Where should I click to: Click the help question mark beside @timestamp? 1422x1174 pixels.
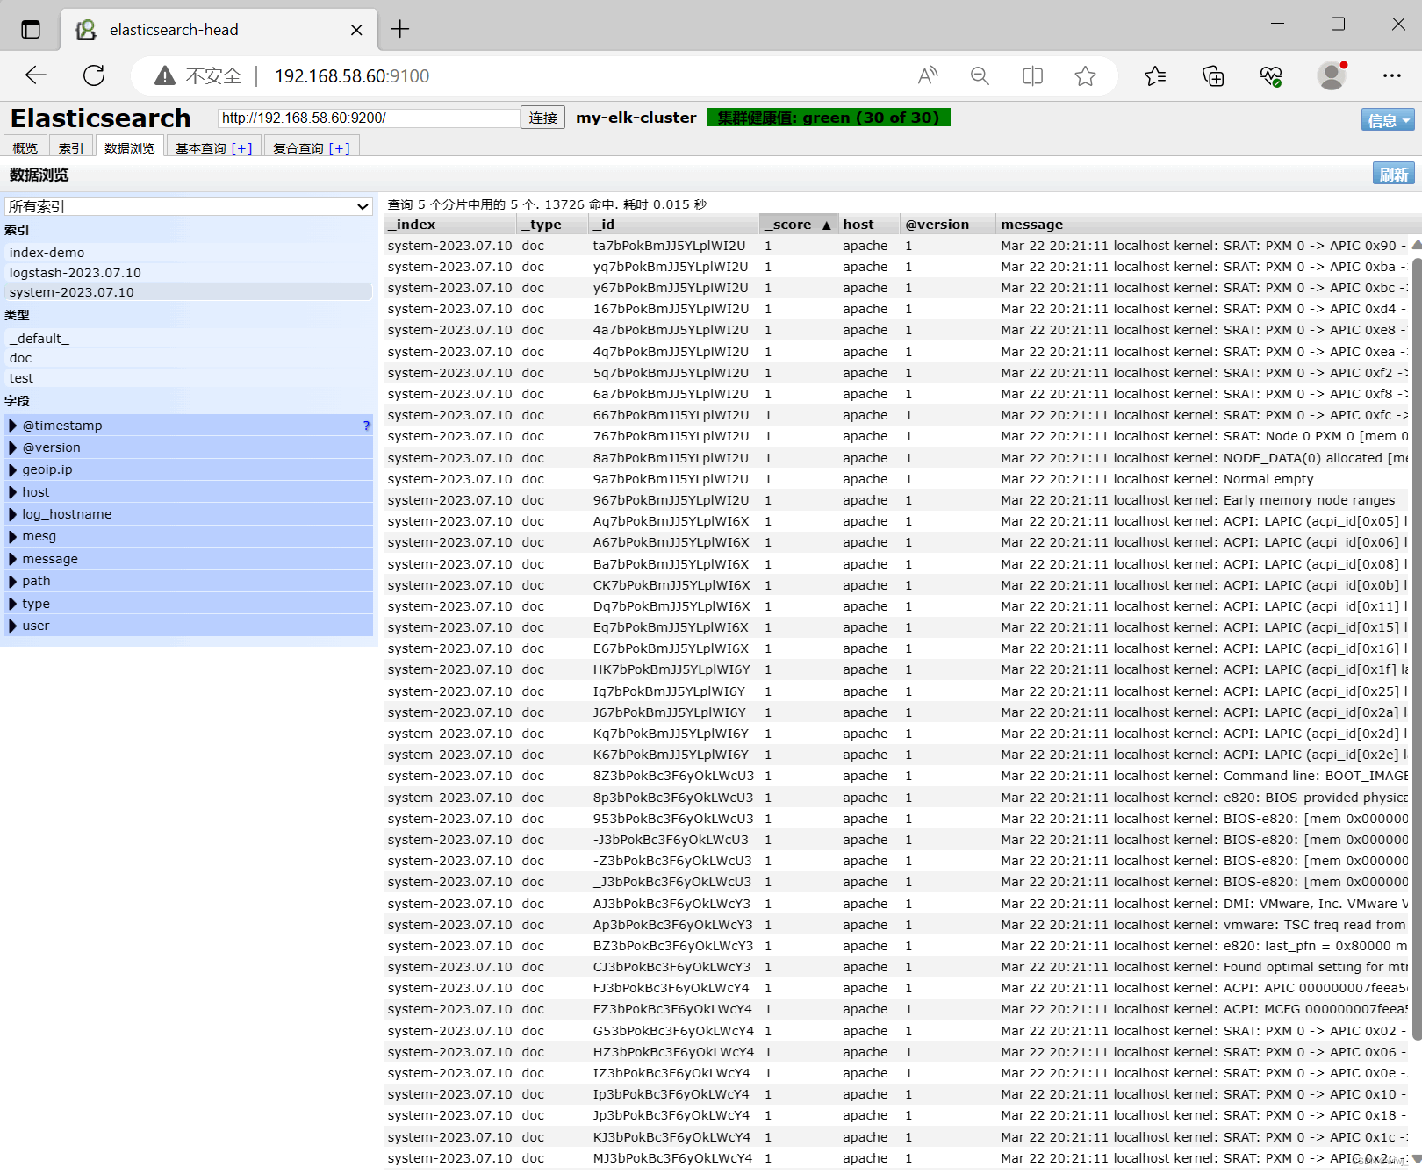tap(366, 426)
